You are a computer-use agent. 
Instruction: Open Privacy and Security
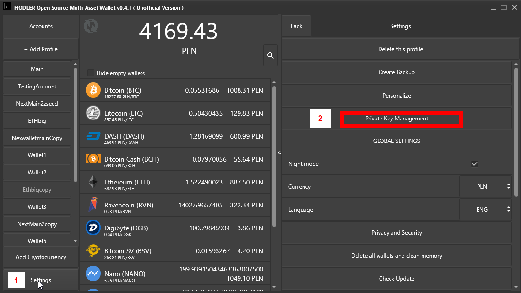[396, 233]
